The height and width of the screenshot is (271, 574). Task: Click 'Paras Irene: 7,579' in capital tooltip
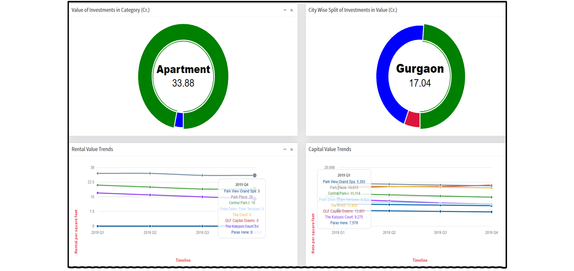[x=344, y=223]
